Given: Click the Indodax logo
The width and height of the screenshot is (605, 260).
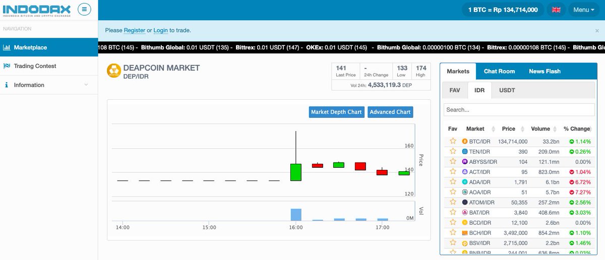Looking at the screenshot, I should point(36,10).
